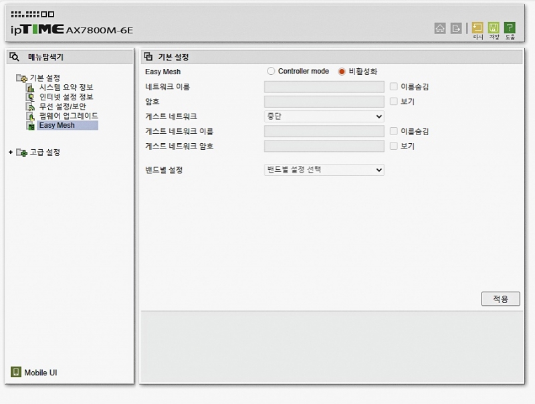
Task: Check 이름숨김 for 네트워크 이름
Action: 394,87
